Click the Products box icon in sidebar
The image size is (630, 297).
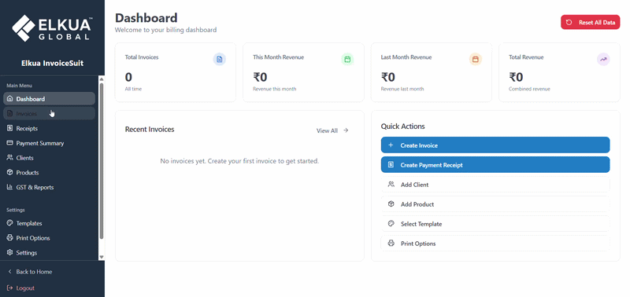10,172
